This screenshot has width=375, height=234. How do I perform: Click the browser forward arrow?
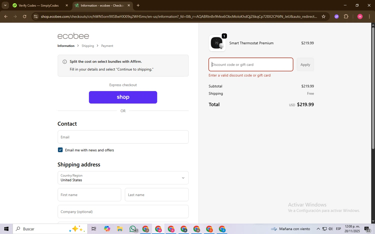15,16
